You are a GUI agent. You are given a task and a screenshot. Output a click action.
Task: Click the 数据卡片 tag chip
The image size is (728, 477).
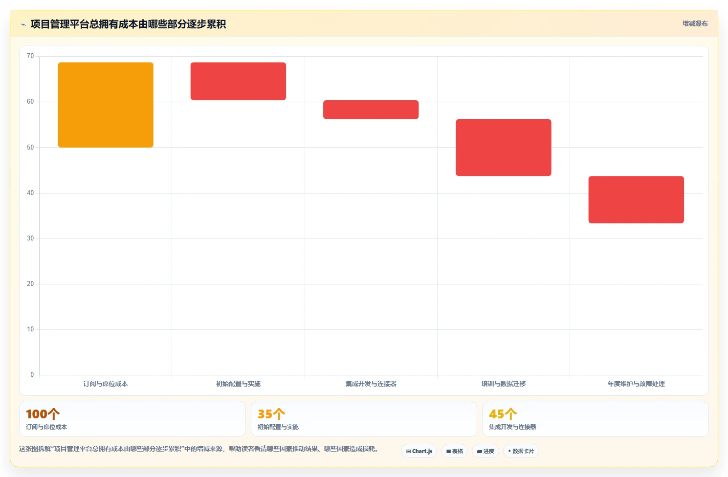pos(521,451)
